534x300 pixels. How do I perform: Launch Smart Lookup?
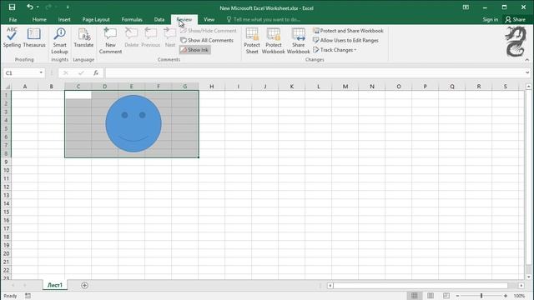tap(59, 41)
